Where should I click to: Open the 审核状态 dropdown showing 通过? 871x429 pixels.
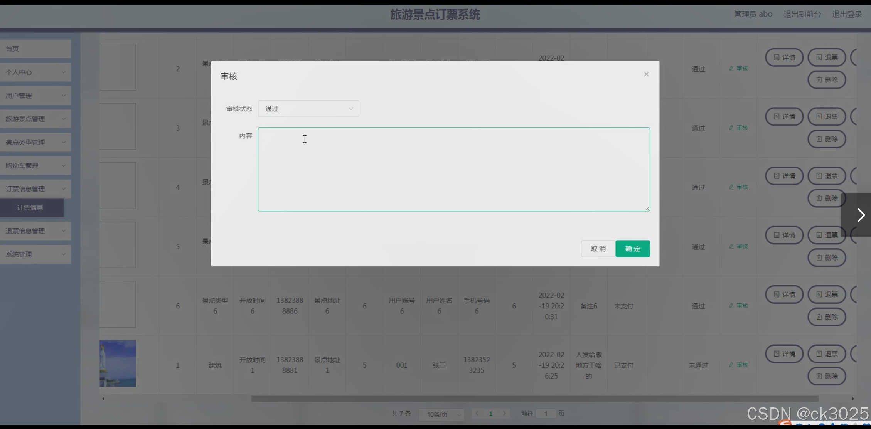pos(308,109)
